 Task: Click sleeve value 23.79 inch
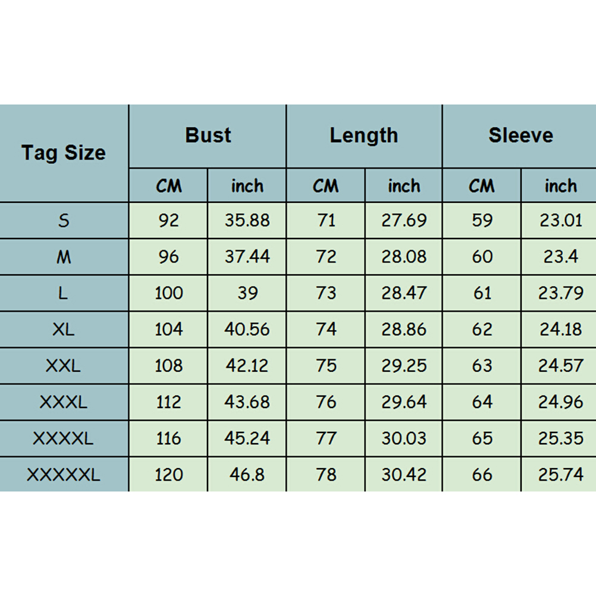[x=560, y=293]
